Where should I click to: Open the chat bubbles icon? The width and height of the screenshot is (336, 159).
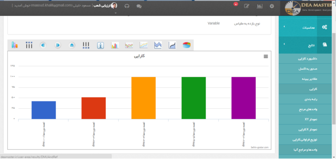click(x=139, y=7)
